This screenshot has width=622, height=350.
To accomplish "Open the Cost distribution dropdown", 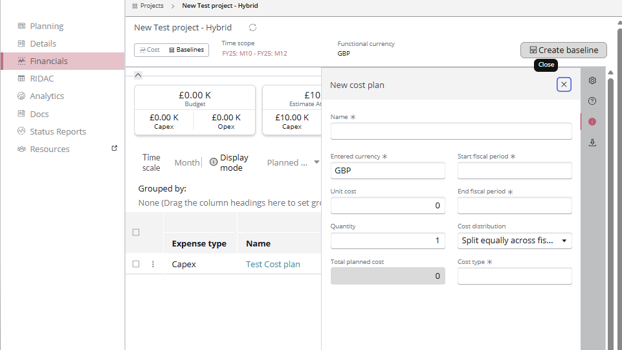I will coord(514,241).
